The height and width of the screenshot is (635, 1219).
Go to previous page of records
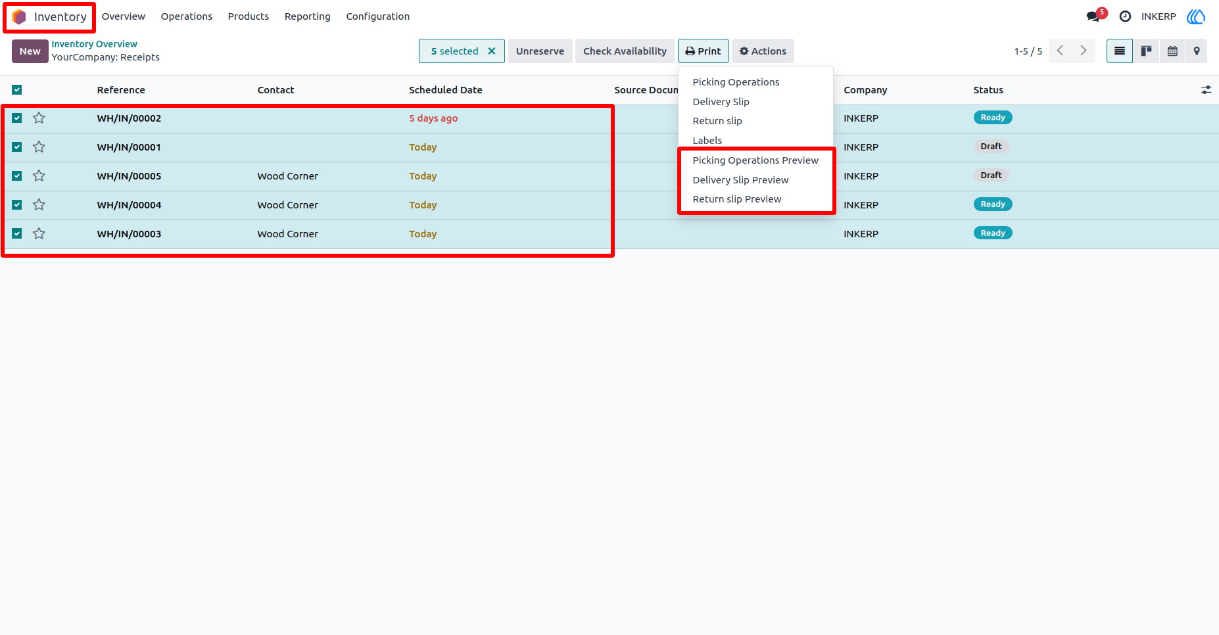(1061, 51)
